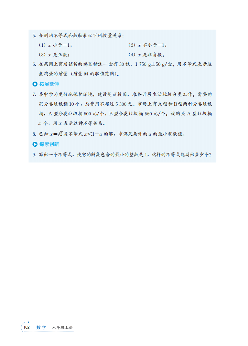Click sub-item (4) x 是非负数
The image size is (248, 346).
(x=147, y=55)
